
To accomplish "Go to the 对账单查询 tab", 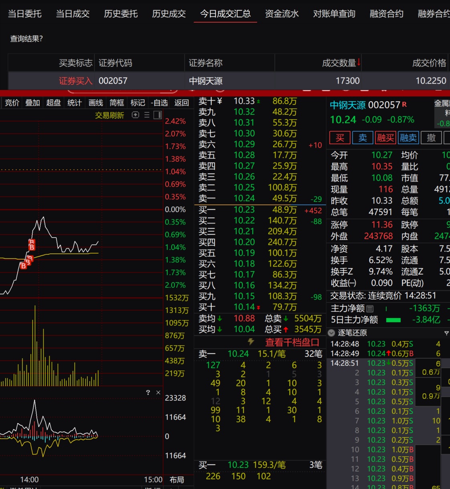I will [334, 14].
